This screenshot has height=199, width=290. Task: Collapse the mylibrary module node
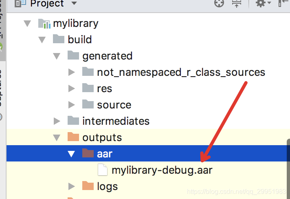(27, 24)
